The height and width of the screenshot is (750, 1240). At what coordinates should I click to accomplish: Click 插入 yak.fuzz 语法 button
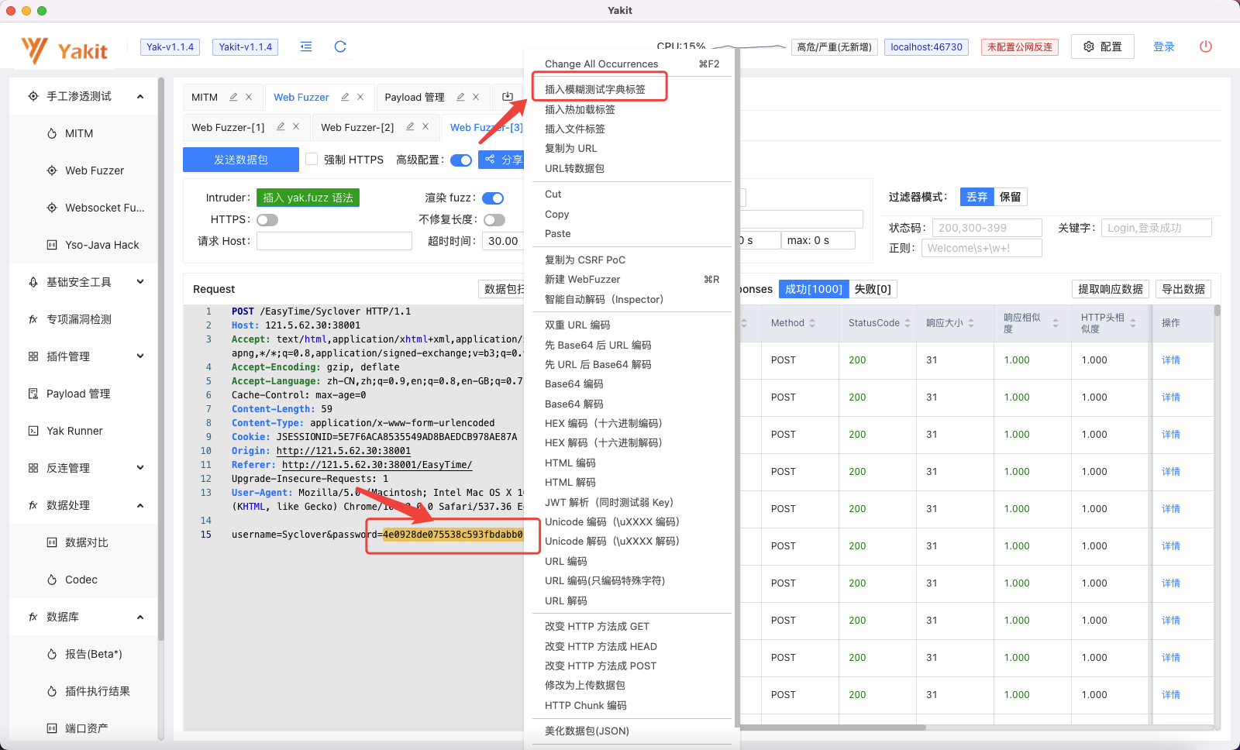coord(308,198)
